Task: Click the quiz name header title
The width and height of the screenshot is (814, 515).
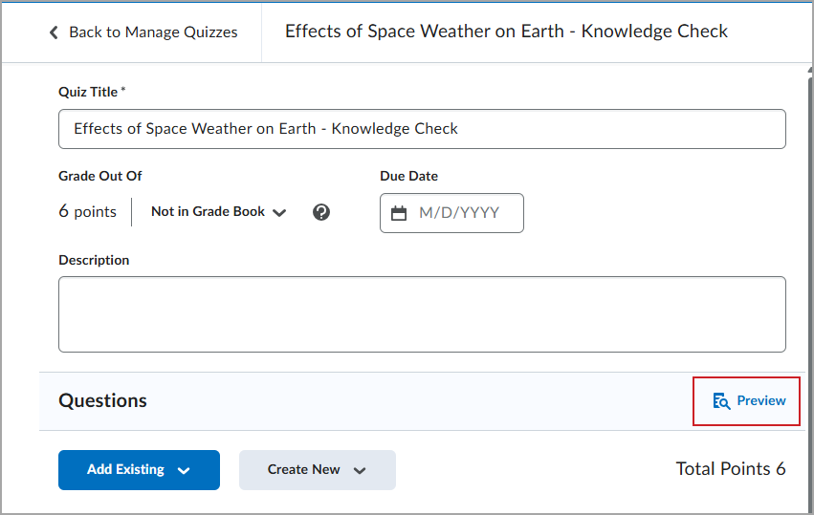Action: point(506,32)
